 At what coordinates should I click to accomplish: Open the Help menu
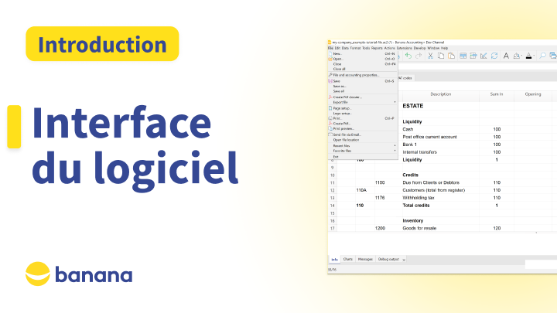(x=444, y=48)
